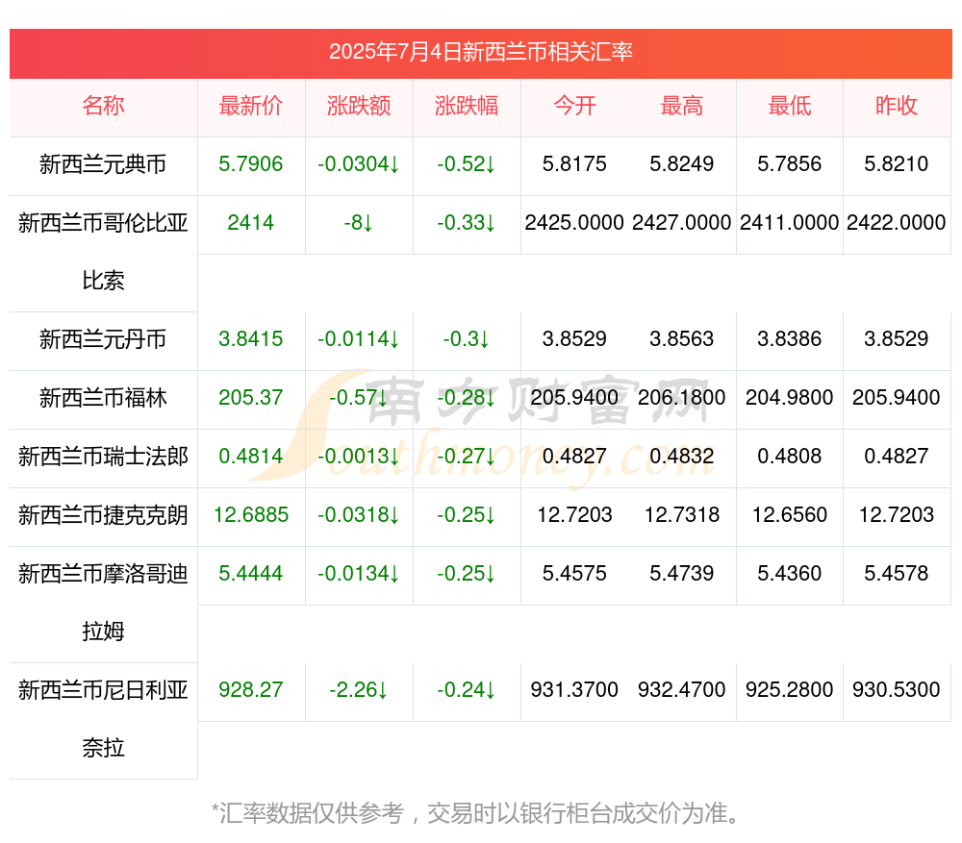Screen dimensions: 962x843
Task: Click the previous close 5.8210
Action: pyautogui.click(x=897, y=163)
